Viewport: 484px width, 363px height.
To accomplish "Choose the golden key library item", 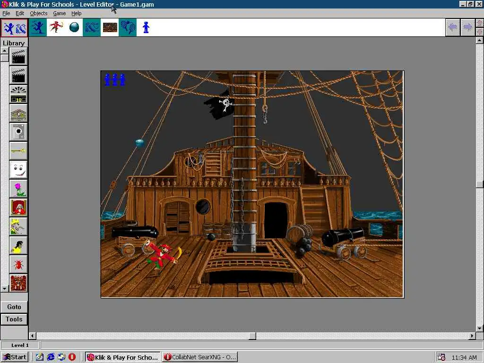I will coord(18,151).
